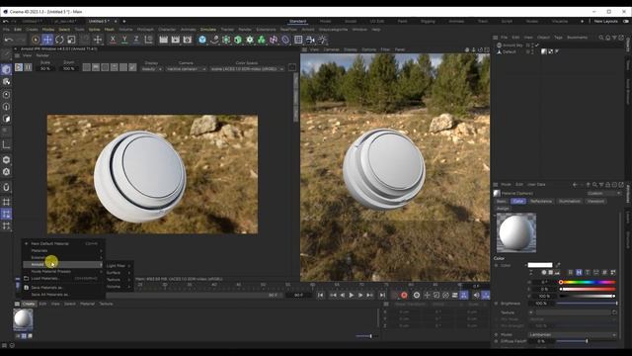Click the white Color swatch

click(x=540, y=265)
